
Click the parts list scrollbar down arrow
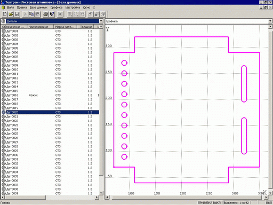pos(101,193)
